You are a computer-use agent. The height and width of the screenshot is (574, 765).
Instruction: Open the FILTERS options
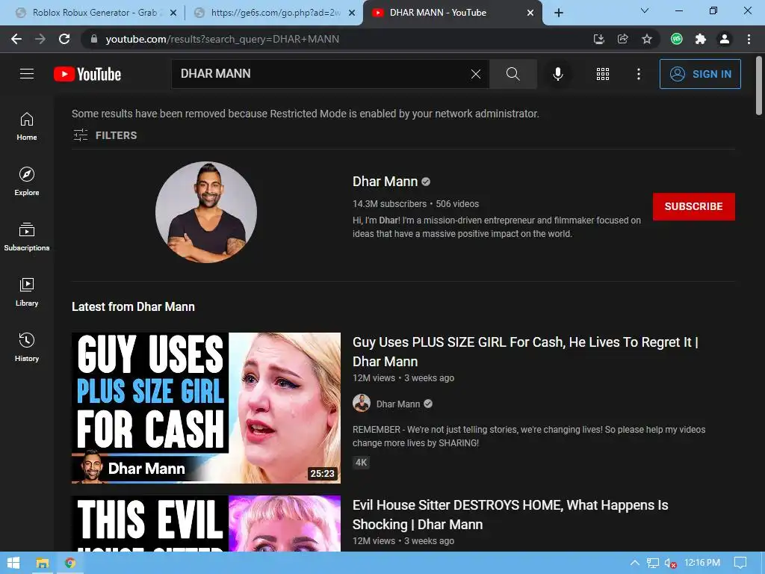[x=105, y=135]
